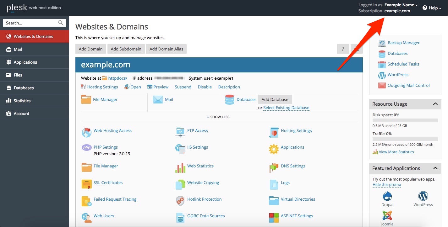Collapse options with Show Less
Screen dimensions: 448x227
(x=218, y=117)
